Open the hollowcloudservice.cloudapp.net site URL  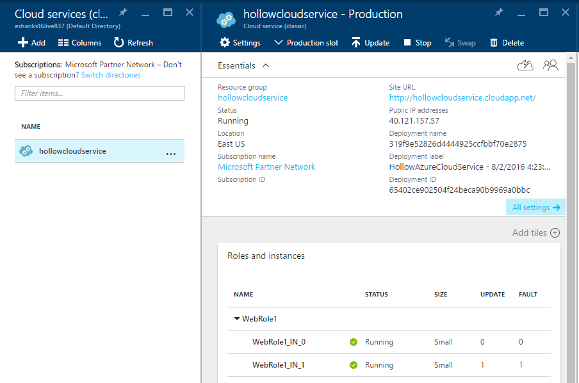pos(462,98)
